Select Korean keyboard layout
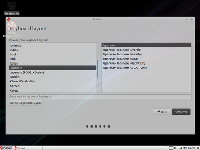 click(x=52, y=86)
